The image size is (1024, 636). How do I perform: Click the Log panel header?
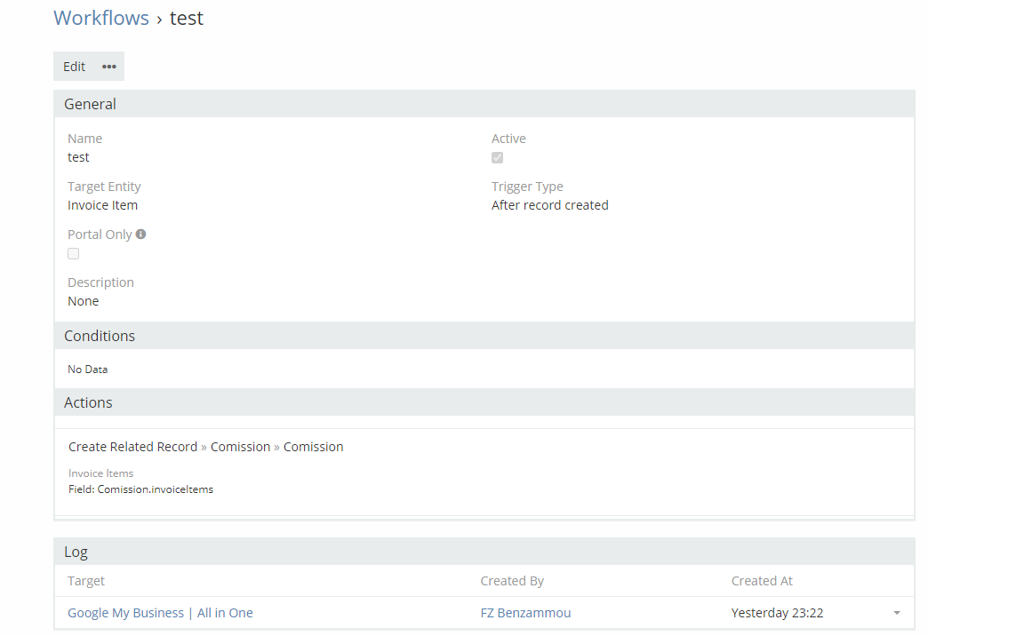(x=76, y=552)
